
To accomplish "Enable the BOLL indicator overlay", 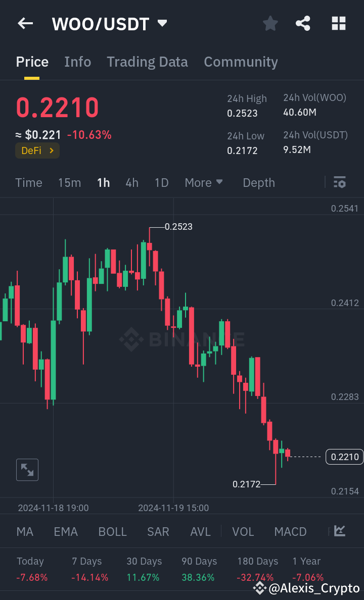I will click(112, 531).
